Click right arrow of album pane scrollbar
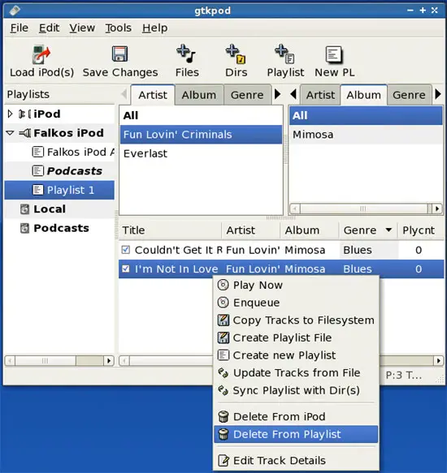447x473 pixels. (x=437, y=209)
